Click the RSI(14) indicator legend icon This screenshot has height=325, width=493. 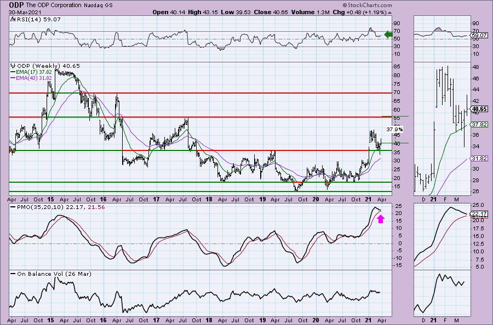tap(13, 19)
